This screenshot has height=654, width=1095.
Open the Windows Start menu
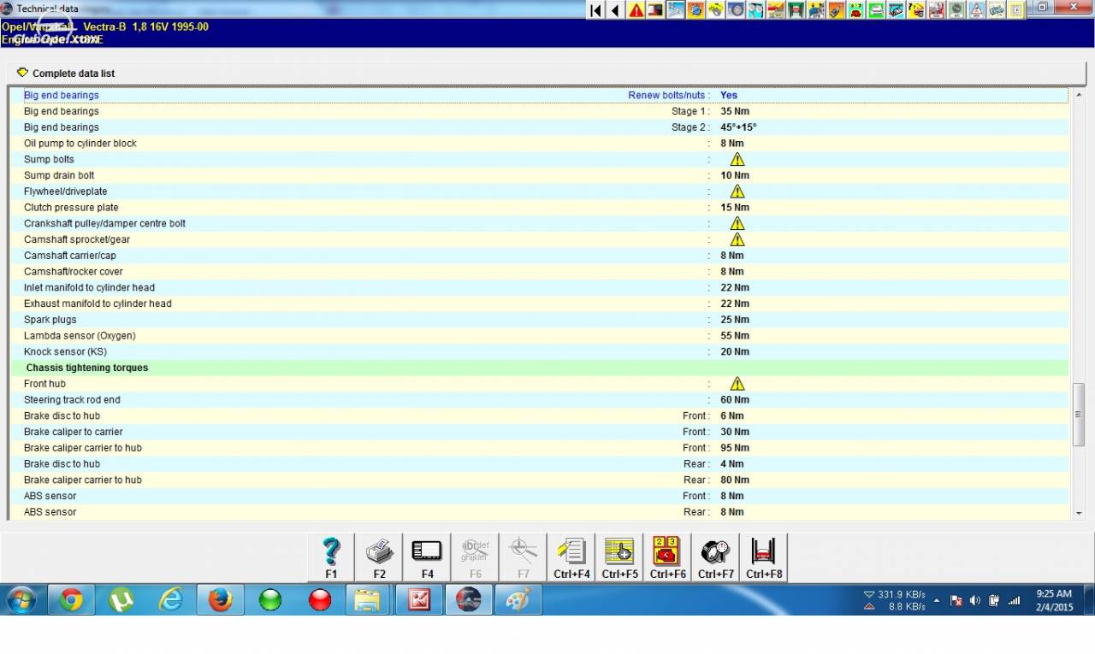coord(21,600)
